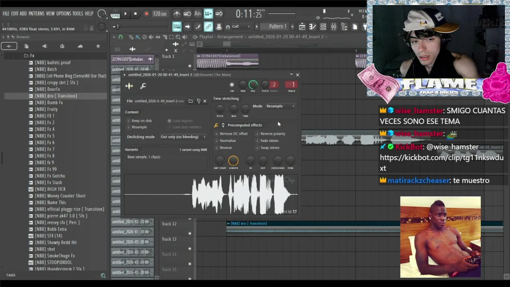Click the TRACK number 1 selector
This screenshot has width=510, height=287.
[292, 85]
